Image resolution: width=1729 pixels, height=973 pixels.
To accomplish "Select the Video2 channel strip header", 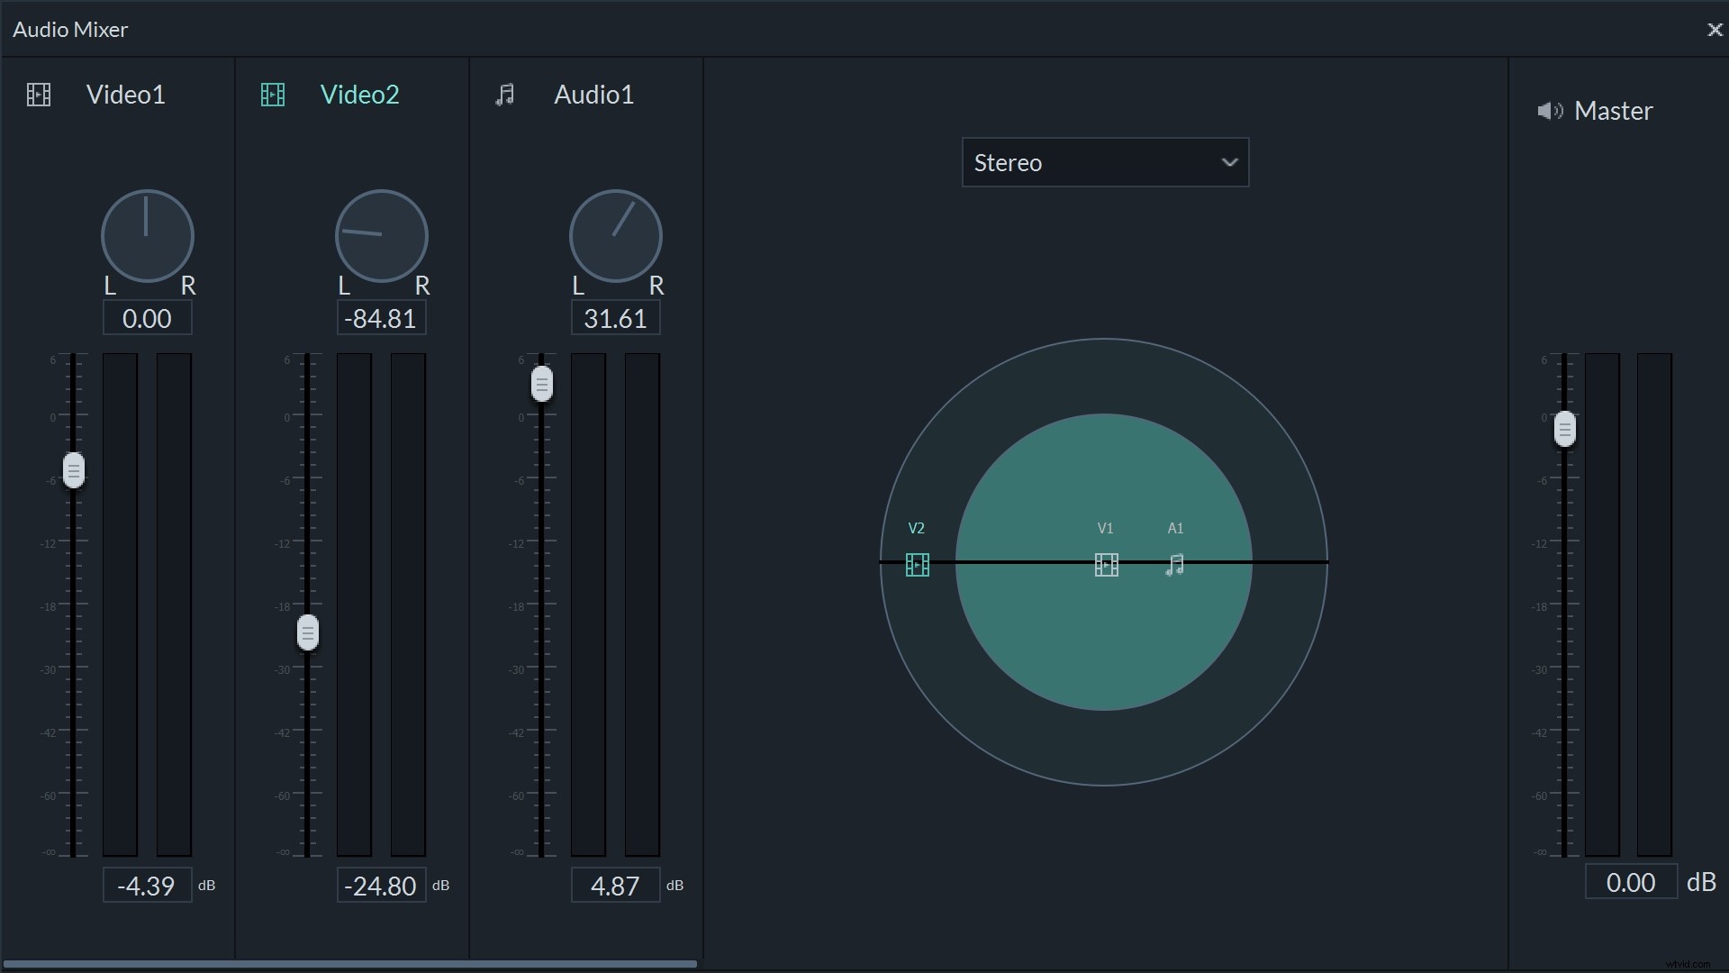I will point(359,94).
